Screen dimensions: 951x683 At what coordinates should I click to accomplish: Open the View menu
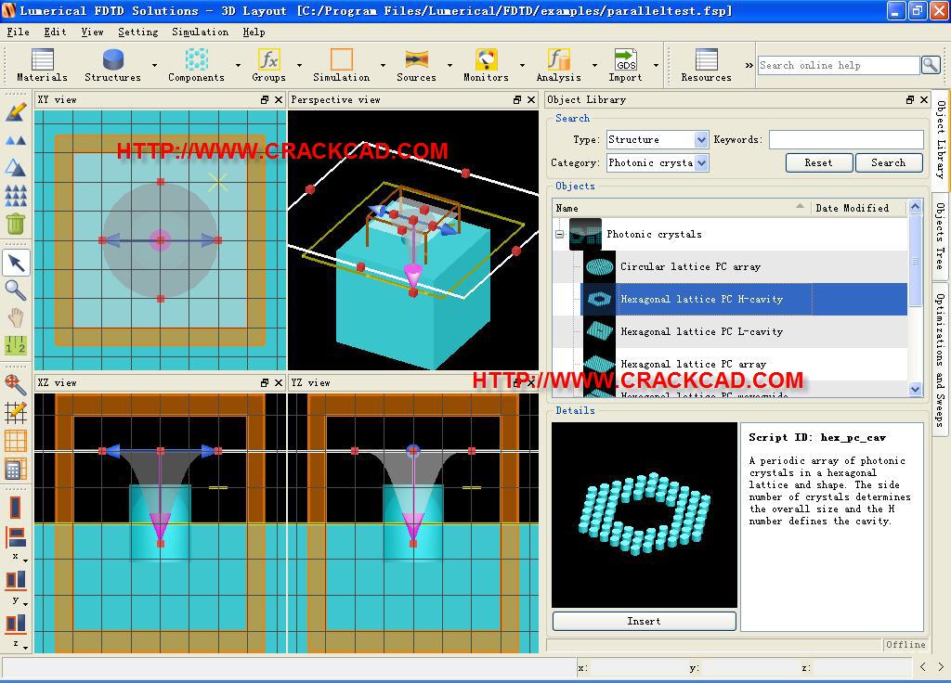(92, 32)
